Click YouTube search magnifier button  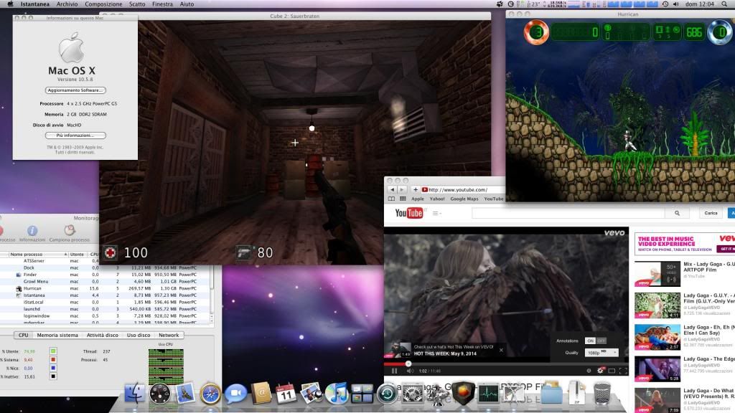(x=677, y=213)
